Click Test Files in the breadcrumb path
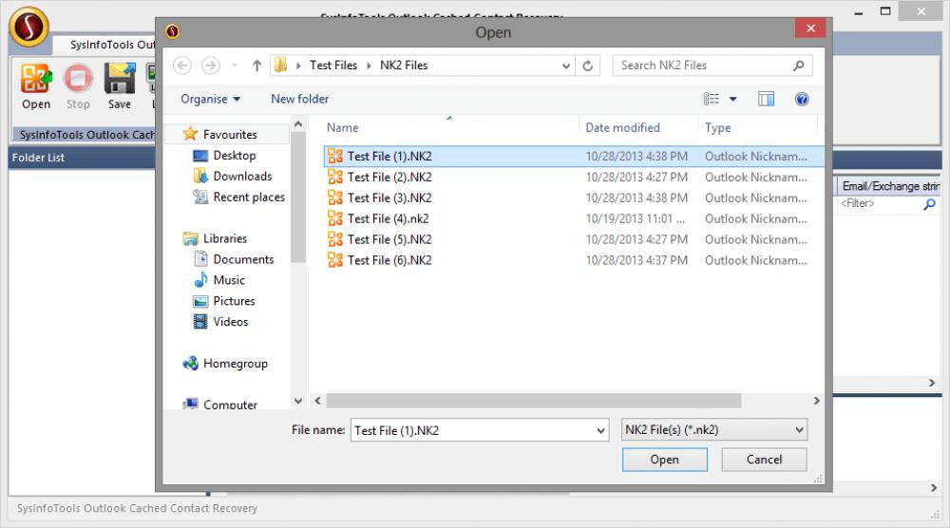The width and height of the screenshot is (950, 528). click(333, 66)
